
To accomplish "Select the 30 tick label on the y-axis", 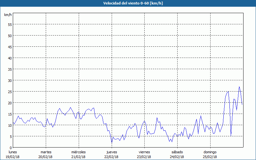I will tap(10, 80).
